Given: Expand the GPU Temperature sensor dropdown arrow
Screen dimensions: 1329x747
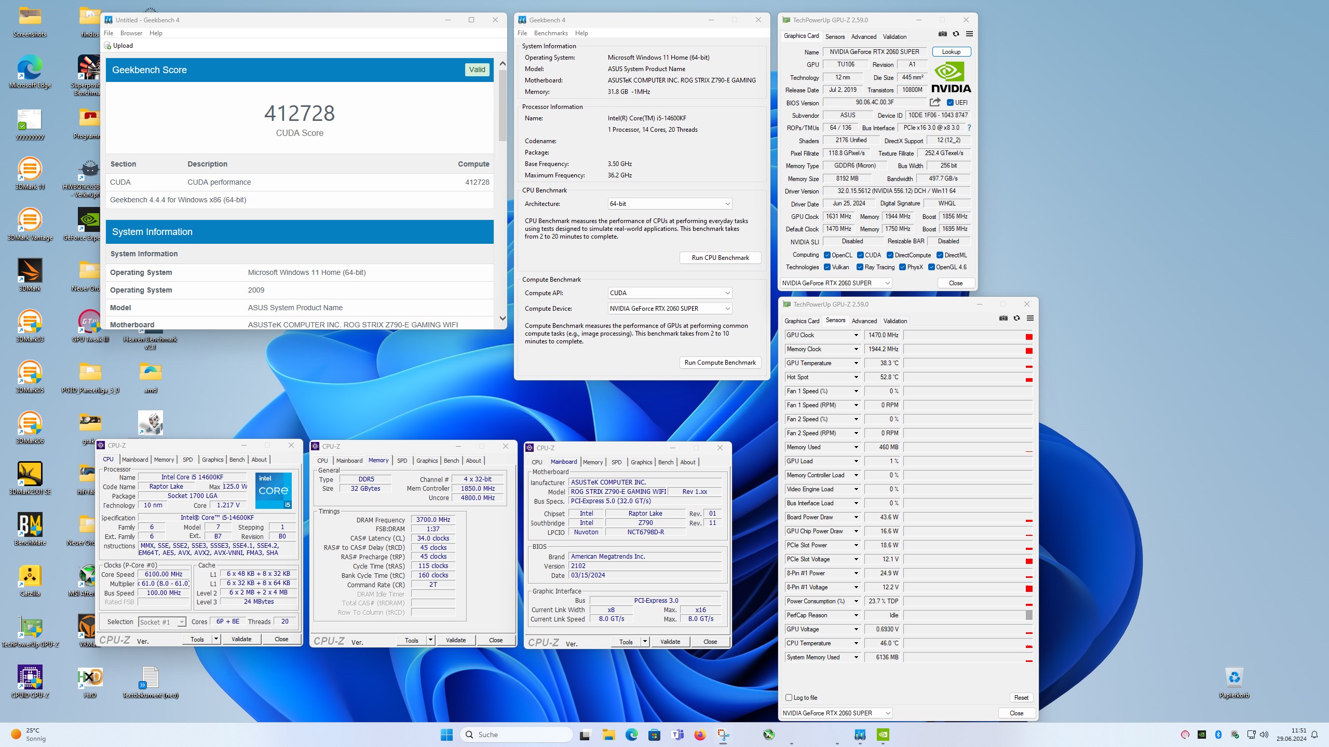Looking at the screenshot, I should [x=856, y=363].
